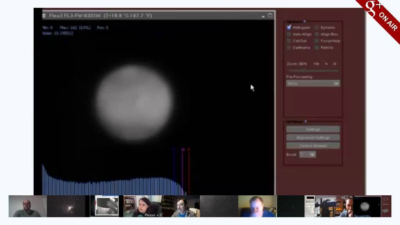The image size is (400, 225).
Task: Click the Flea3 camera window icon
Action: [44, 16]
